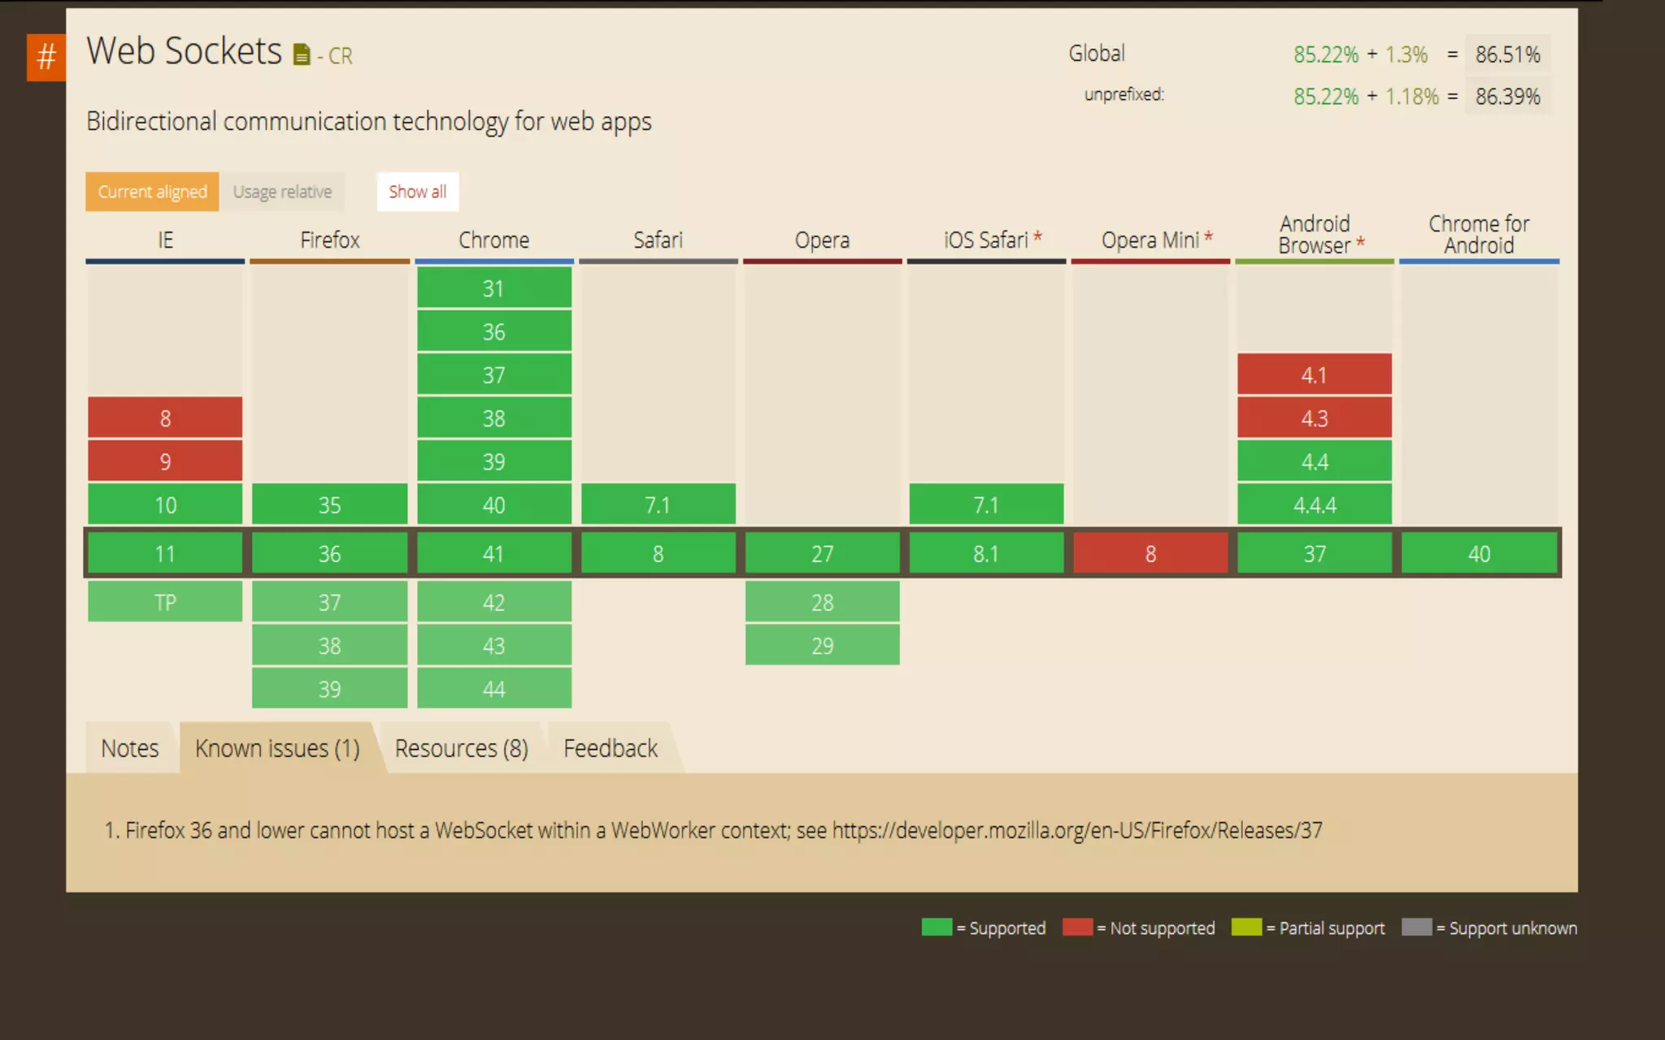Select the Opera 29 cell
Screen dimensions: 1665x1040
(822, 645)
